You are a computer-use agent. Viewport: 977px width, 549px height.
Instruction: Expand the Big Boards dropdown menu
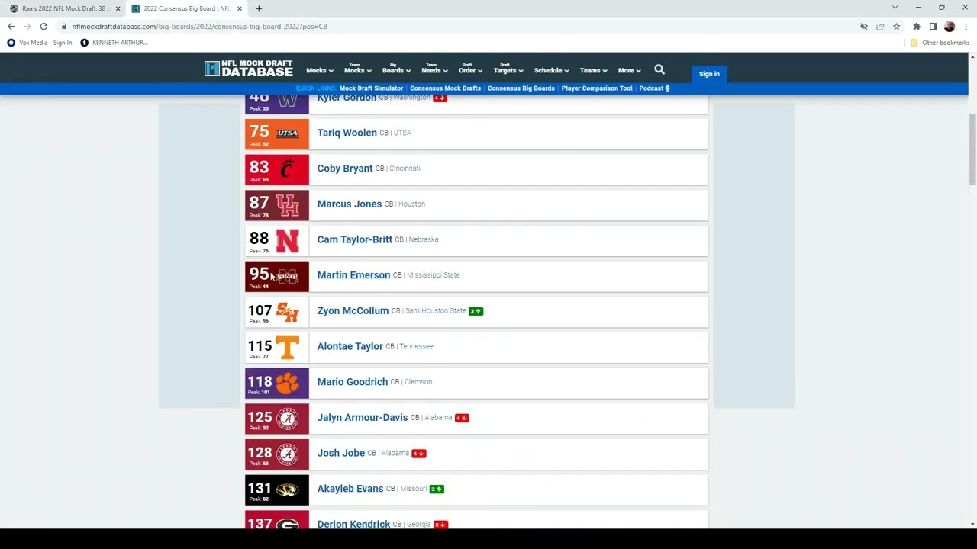[x=396, y=69]
